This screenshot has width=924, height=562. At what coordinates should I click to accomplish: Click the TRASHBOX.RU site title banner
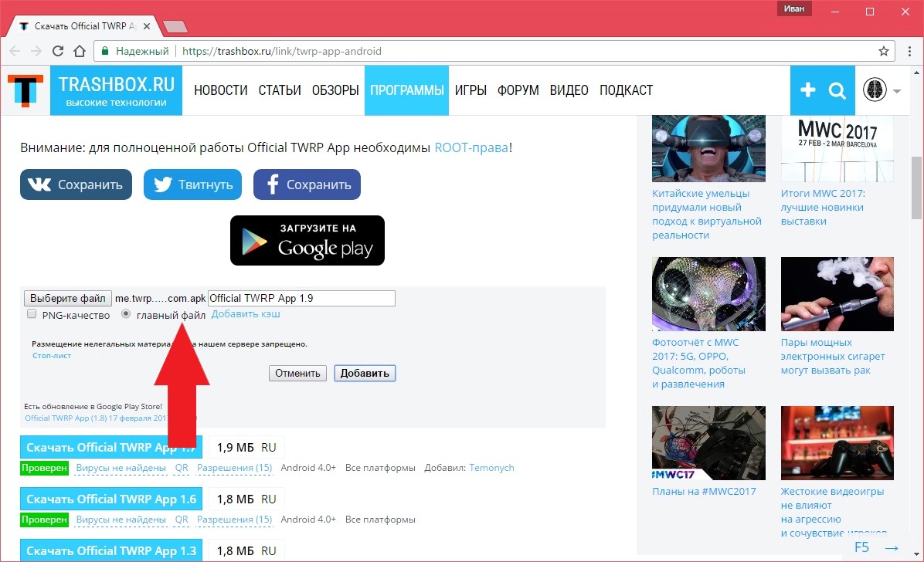tap(116, 90)
